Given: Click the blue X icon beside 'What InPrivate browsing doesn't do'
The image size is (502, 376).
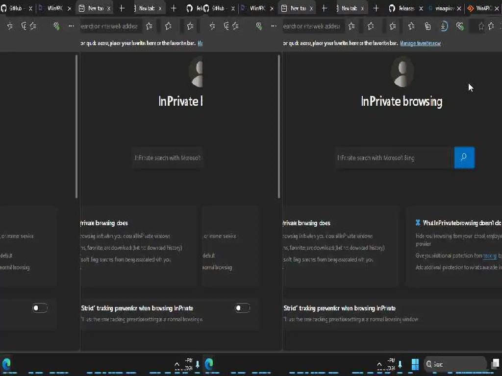Looking at the screenshot, I should (x=418, y=223).
